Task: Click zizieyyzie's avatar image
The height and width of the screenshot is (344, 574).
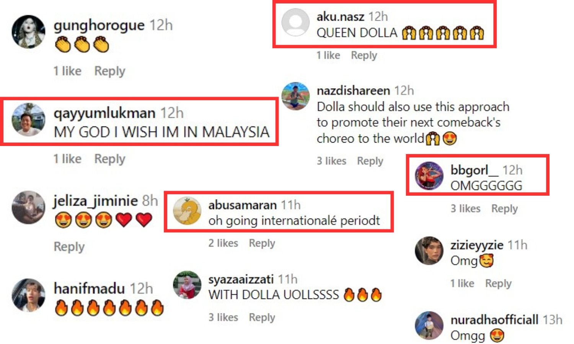Action: pyautogui.click(x=429, y=251)
